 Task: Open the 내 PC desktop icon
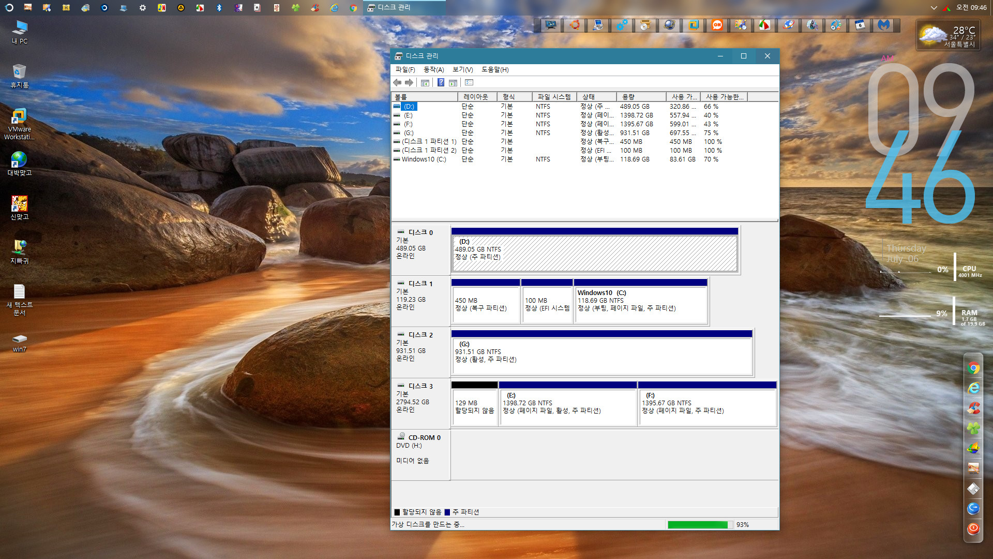coord(20,33)
